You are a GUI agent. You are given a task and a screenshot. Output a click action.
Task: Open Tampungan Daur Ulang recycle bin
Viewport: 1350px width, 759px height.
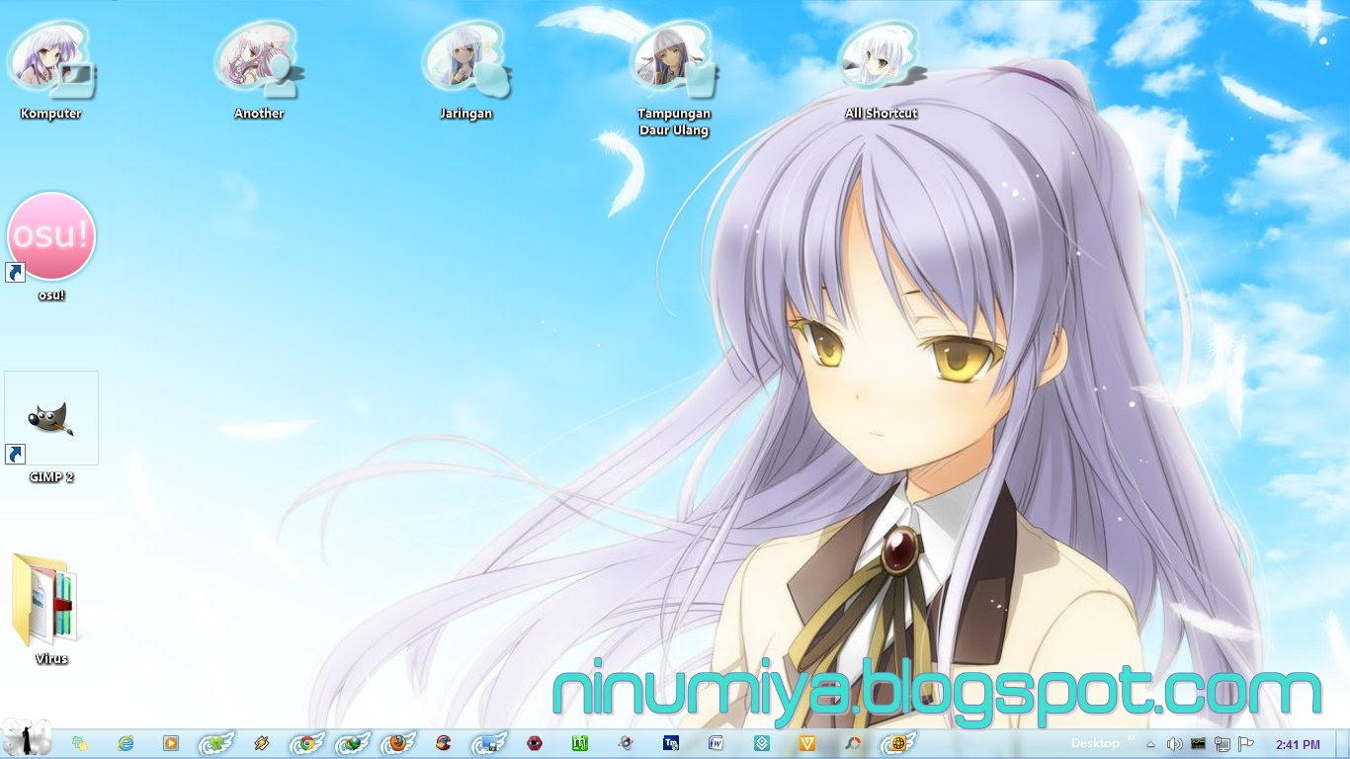[674, 79]
